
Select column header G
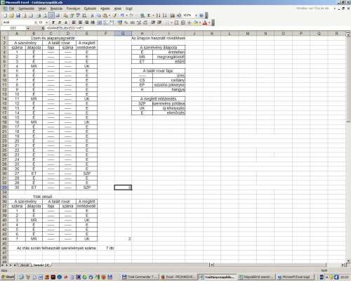pos(123,34)
